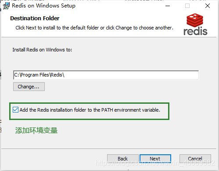Click the 'Install Redis on Windows to:' label
Viewport: 219px width, 171px height.
point(42,50)
